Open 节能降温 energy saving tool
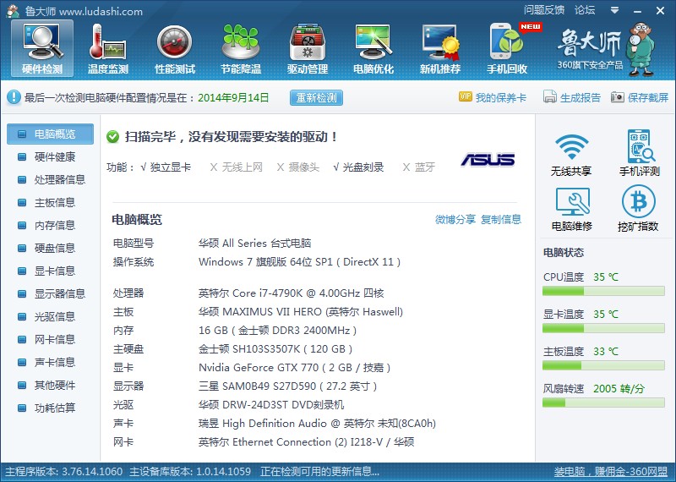This screenshot has width=676, height=482. point(241,49)
